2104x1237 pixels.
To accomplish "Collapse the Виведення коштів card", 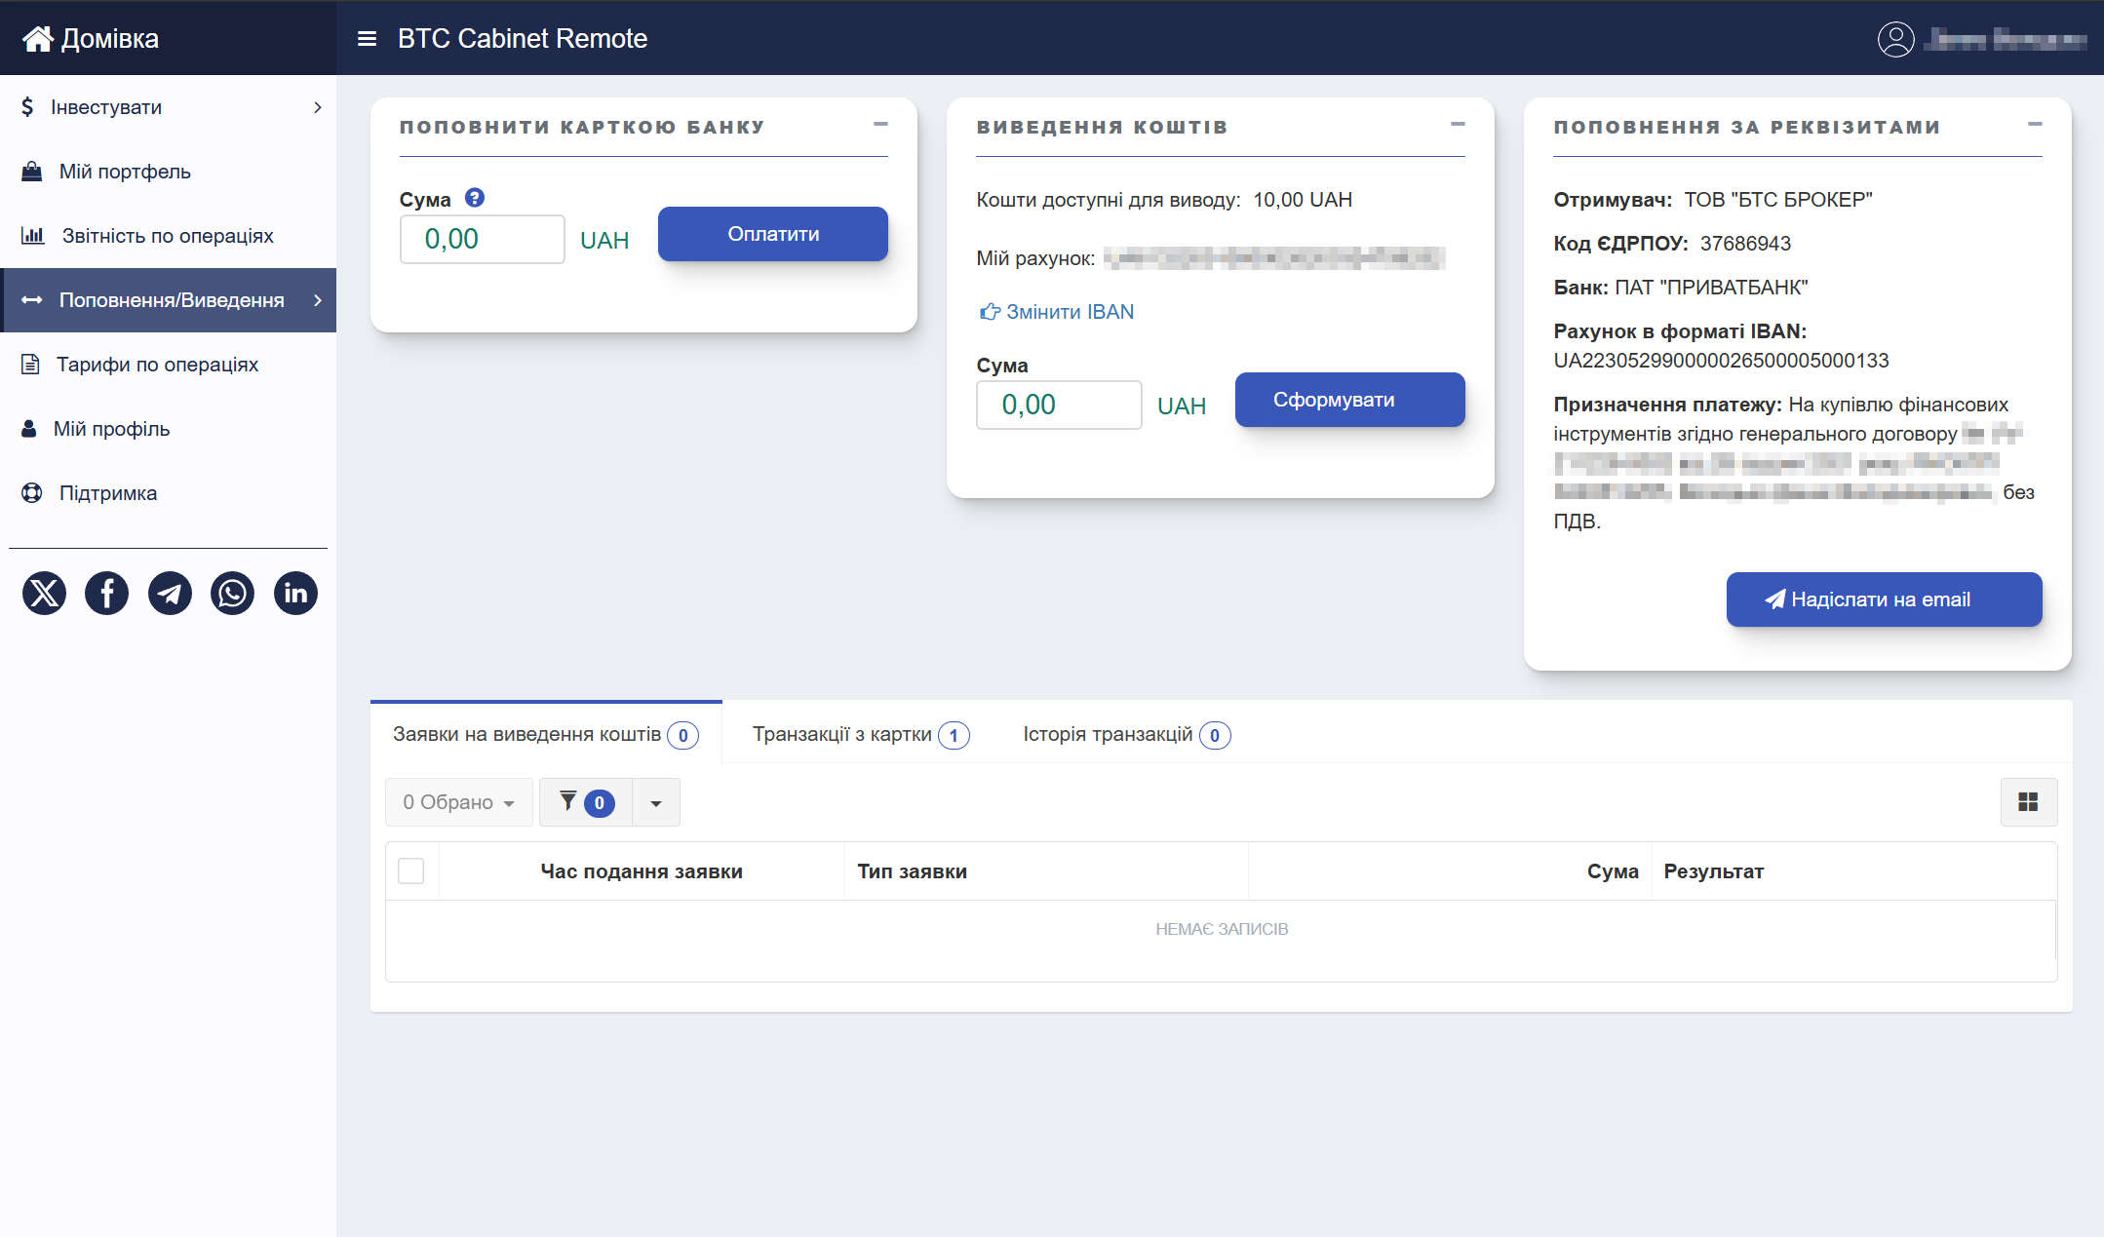I will coord(1458,125).
